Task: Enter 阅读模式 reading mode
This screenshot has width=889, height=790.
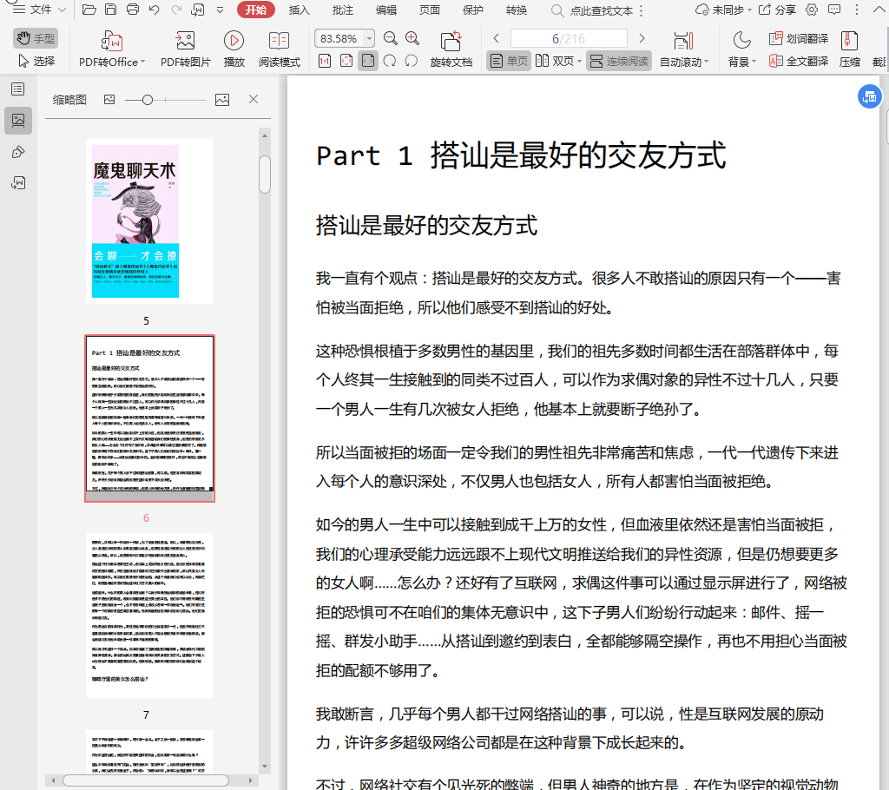Action: point(279,49)
